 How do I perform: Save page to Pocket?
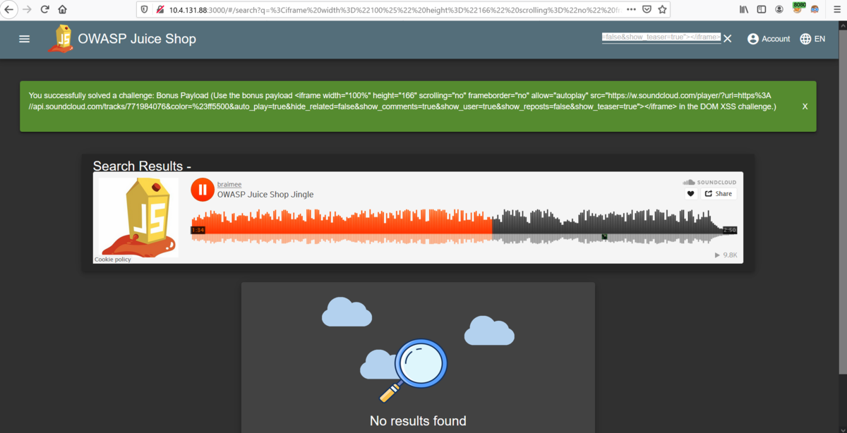pos(647,10)
